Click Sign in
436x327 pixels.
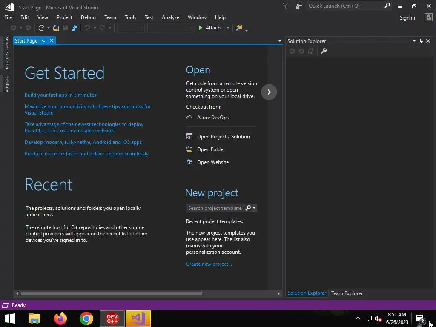[x=407, y=18]
